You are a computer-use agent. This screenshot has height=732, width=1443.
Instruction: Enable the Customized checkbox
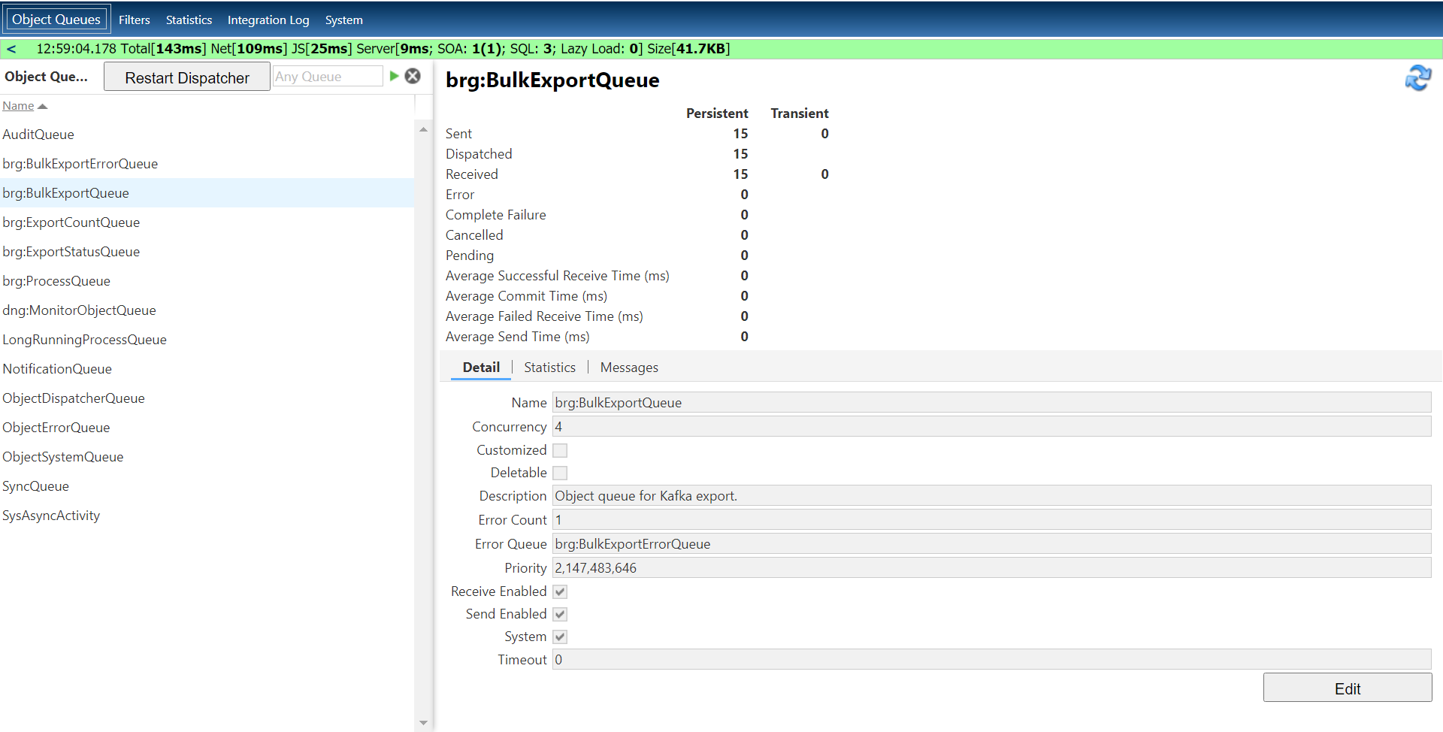tap(559, 449)
